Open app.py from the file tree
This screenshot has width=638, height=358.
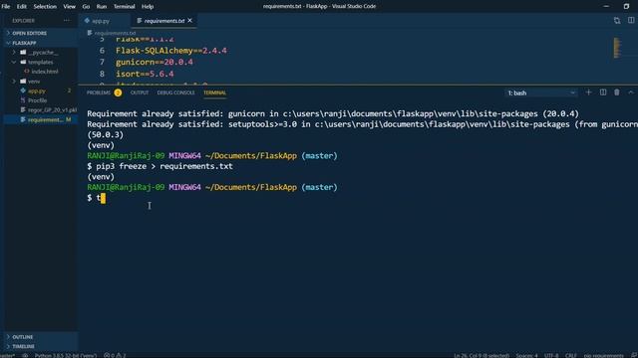click(x=37, y=90)
